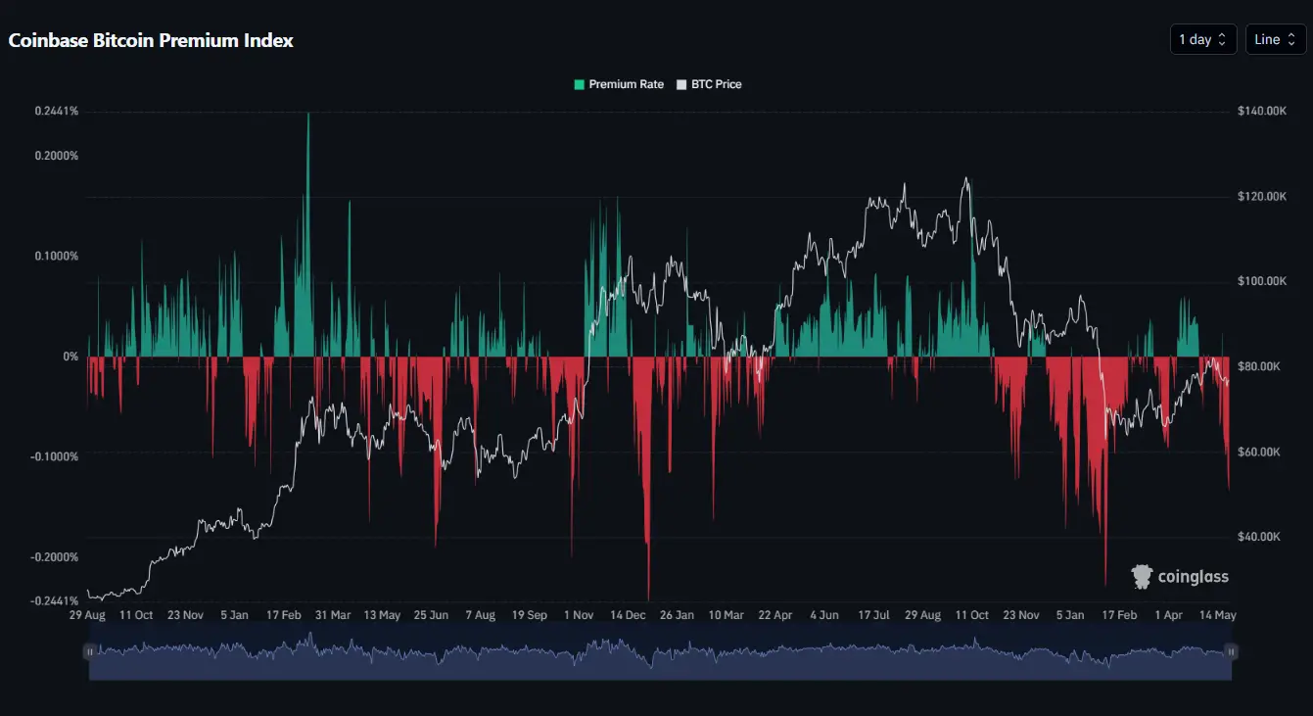
Task: Click the 26 Jan date label
Action: (677, 616)
